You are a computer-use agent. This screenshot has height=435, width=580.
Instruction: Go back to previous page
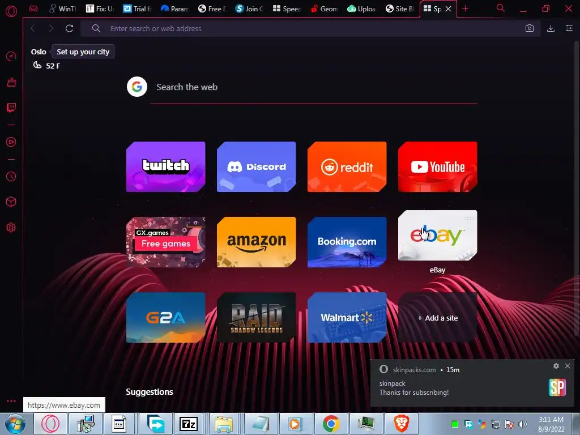click(33, 28)
